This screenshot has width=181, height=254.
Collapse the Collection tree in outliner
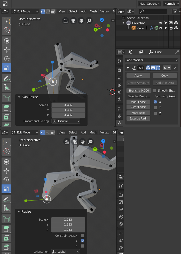click(x=123, y=23)
